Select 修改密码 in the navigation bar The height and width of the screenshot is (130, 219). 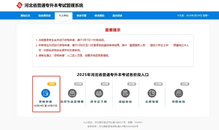[x=99, y=15]
